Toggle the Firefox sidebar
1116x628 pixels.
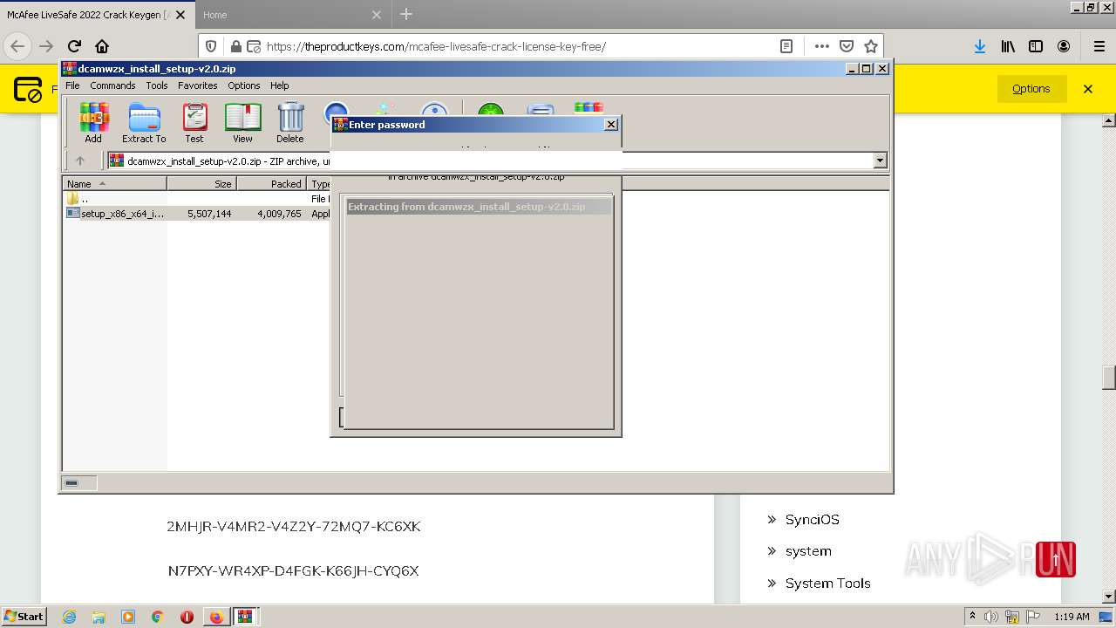1036,46
